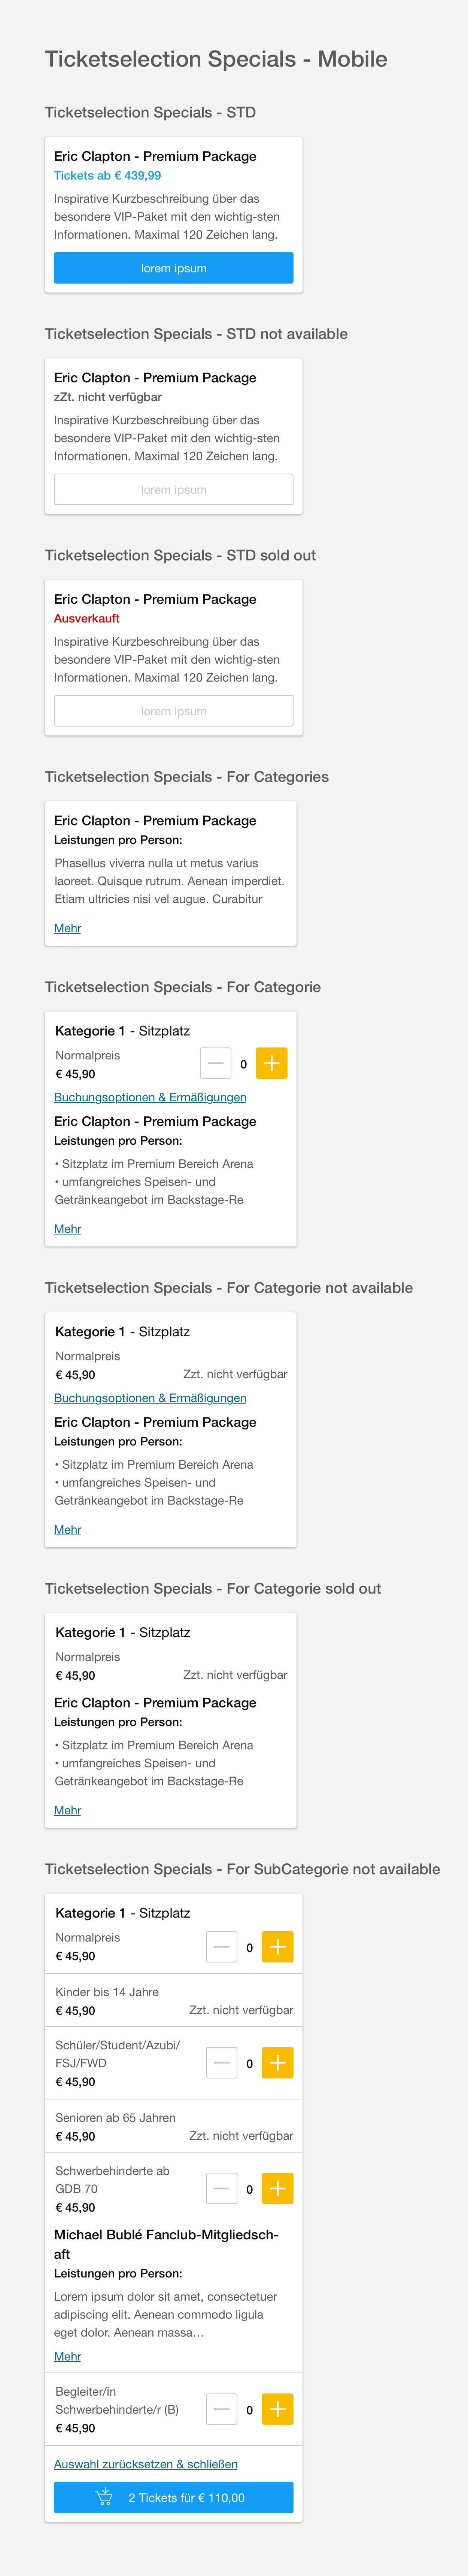Click Auswahl zurücksetzen & schließen link

146,2464
